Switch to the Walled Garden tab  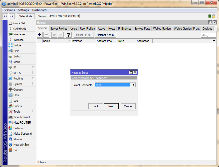162,29
